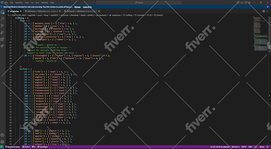Open the [jobs] breadcrumb folder
Screen dimensions: 271x149
(83, 15)
